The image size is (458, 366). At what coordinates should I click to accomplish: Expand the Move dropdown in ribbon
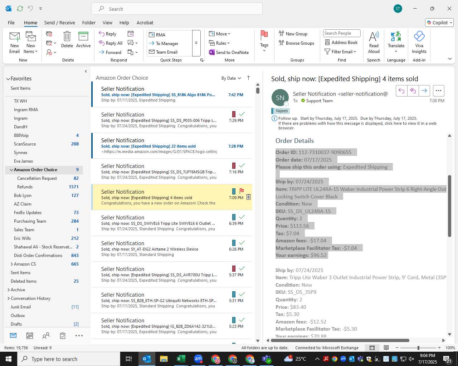click(220, 34)
